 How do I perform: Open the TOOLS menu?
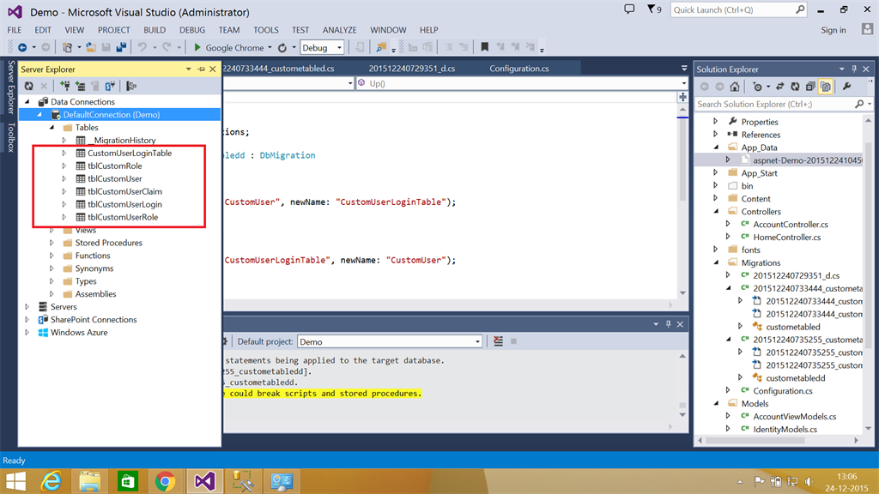click(x=266, y=30)
